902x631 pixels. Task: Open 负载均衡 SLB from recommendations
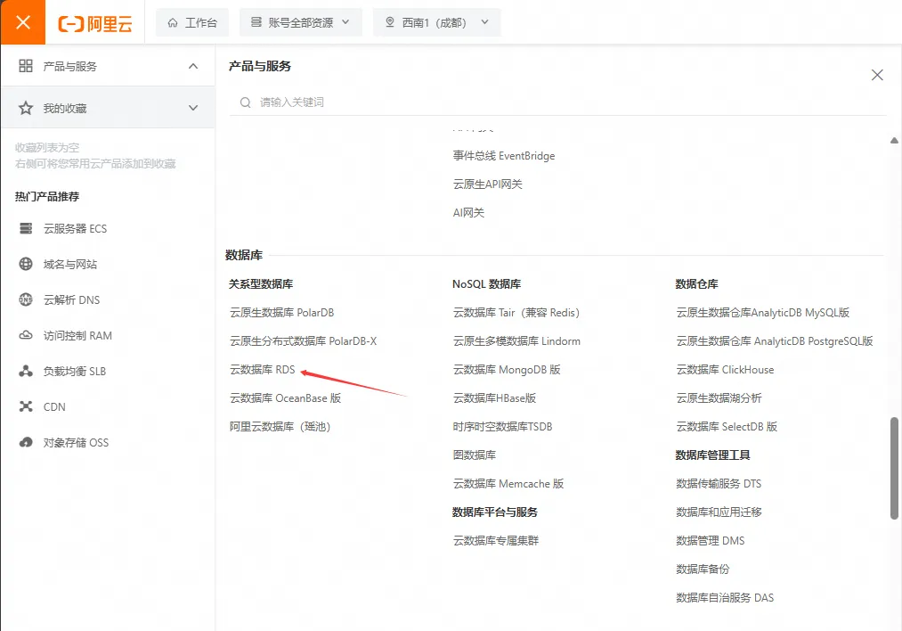coord(75,372)
